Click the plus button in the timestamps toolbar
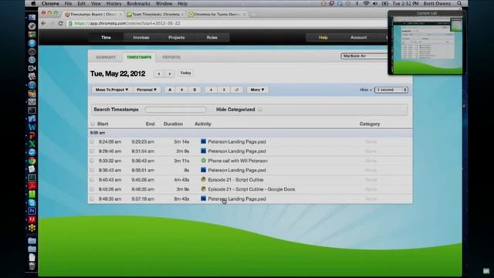The image size is (494, 278). pos(182,90)
